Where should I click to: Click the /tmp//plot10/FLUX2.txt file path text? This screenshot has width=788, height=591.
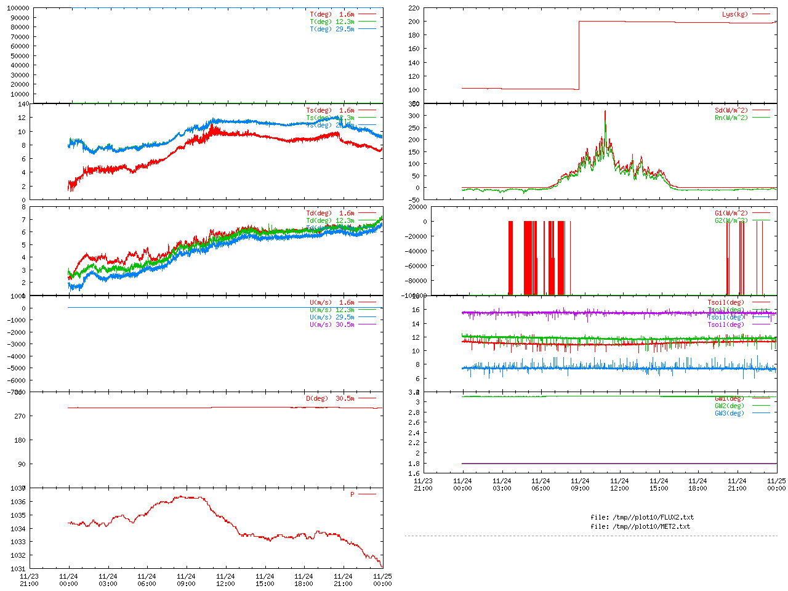(642, 517)
